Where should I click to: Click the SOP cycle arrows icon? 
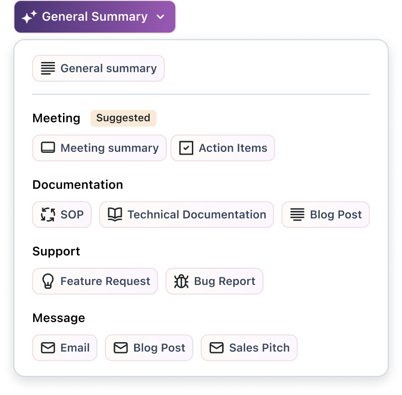click(48, 215)
